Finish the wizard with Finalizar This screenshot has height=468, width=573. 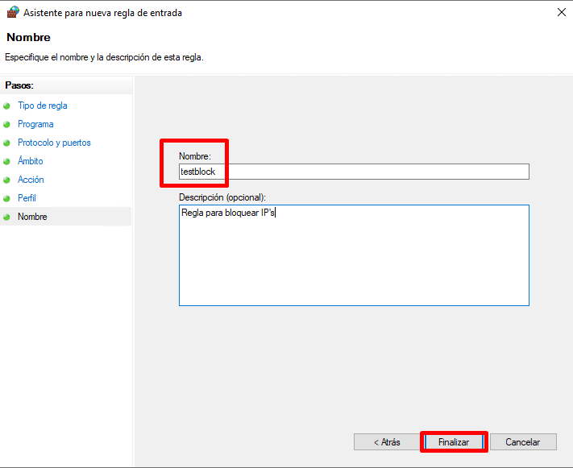click(x=454, y=442)
